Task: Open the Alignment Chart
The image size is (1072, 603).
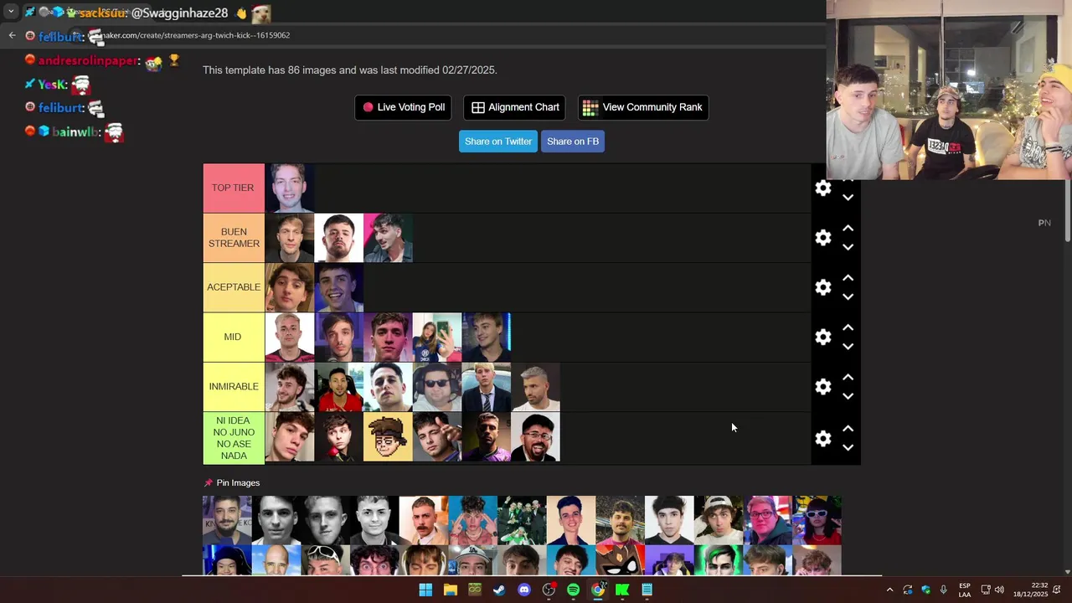Action: pyautogui.click(x=515, y=107)
